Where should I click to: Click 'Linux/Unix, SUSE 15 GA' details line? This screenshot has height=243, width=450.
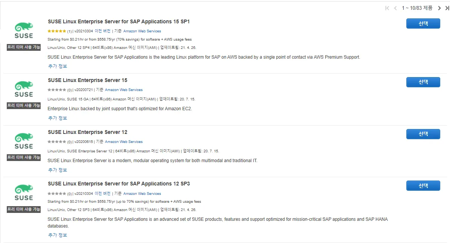[122, 99]
